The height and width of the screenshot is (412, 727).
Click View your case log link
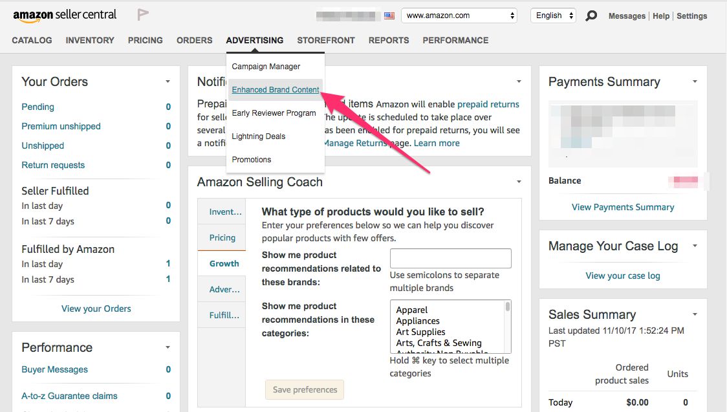[x=623, y=276]
